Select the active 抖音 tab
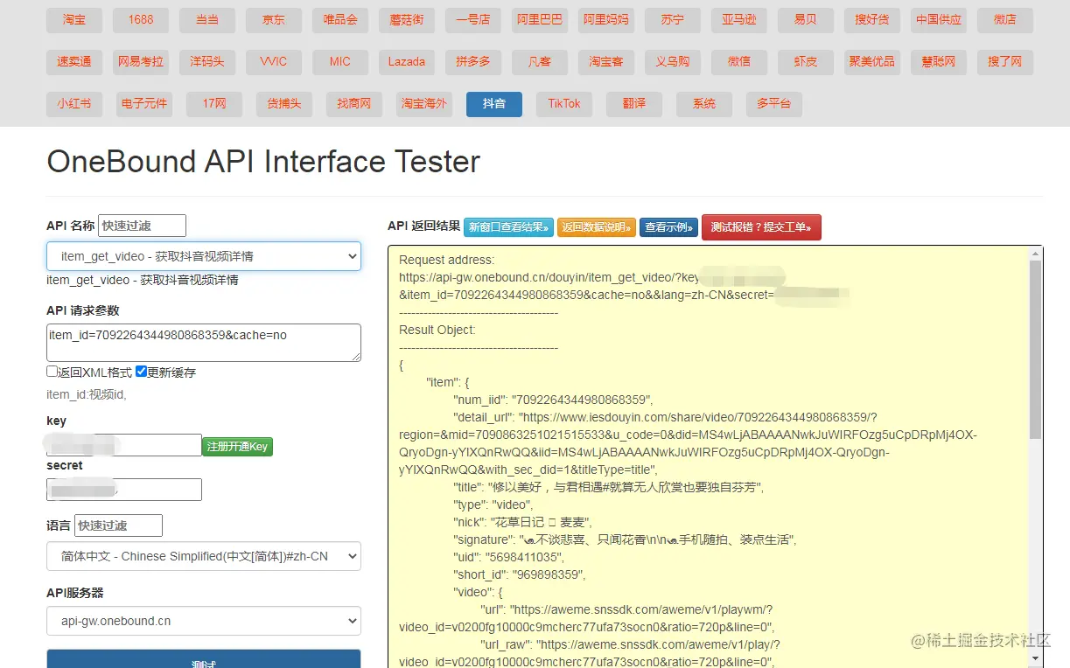Image resolution: width=1070 pixels, height=668 pixels. click(x=494, y=104)
